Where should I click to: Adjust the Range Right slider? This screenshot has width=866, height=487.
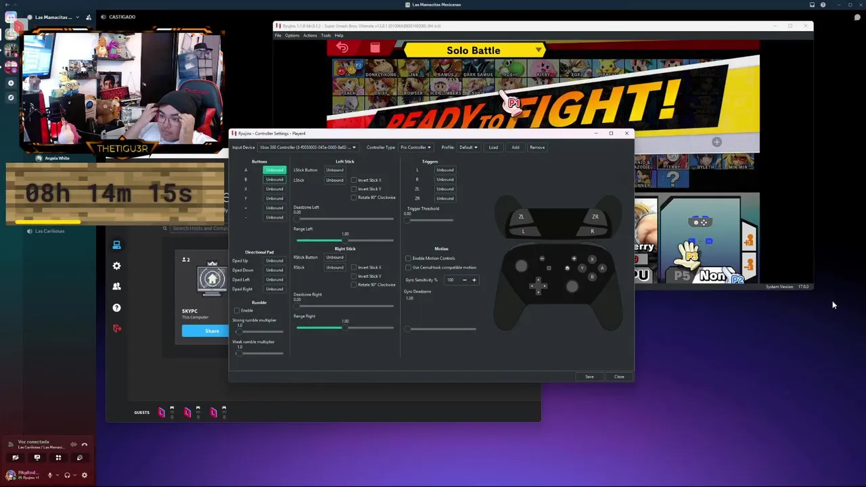(344, 327)
